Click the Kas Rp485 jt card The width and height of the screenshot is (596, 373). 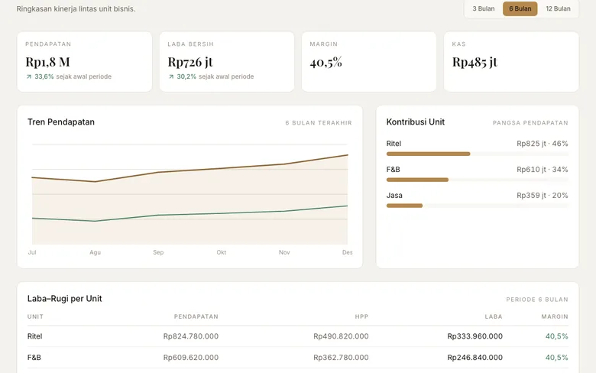(x=511, y=62)
